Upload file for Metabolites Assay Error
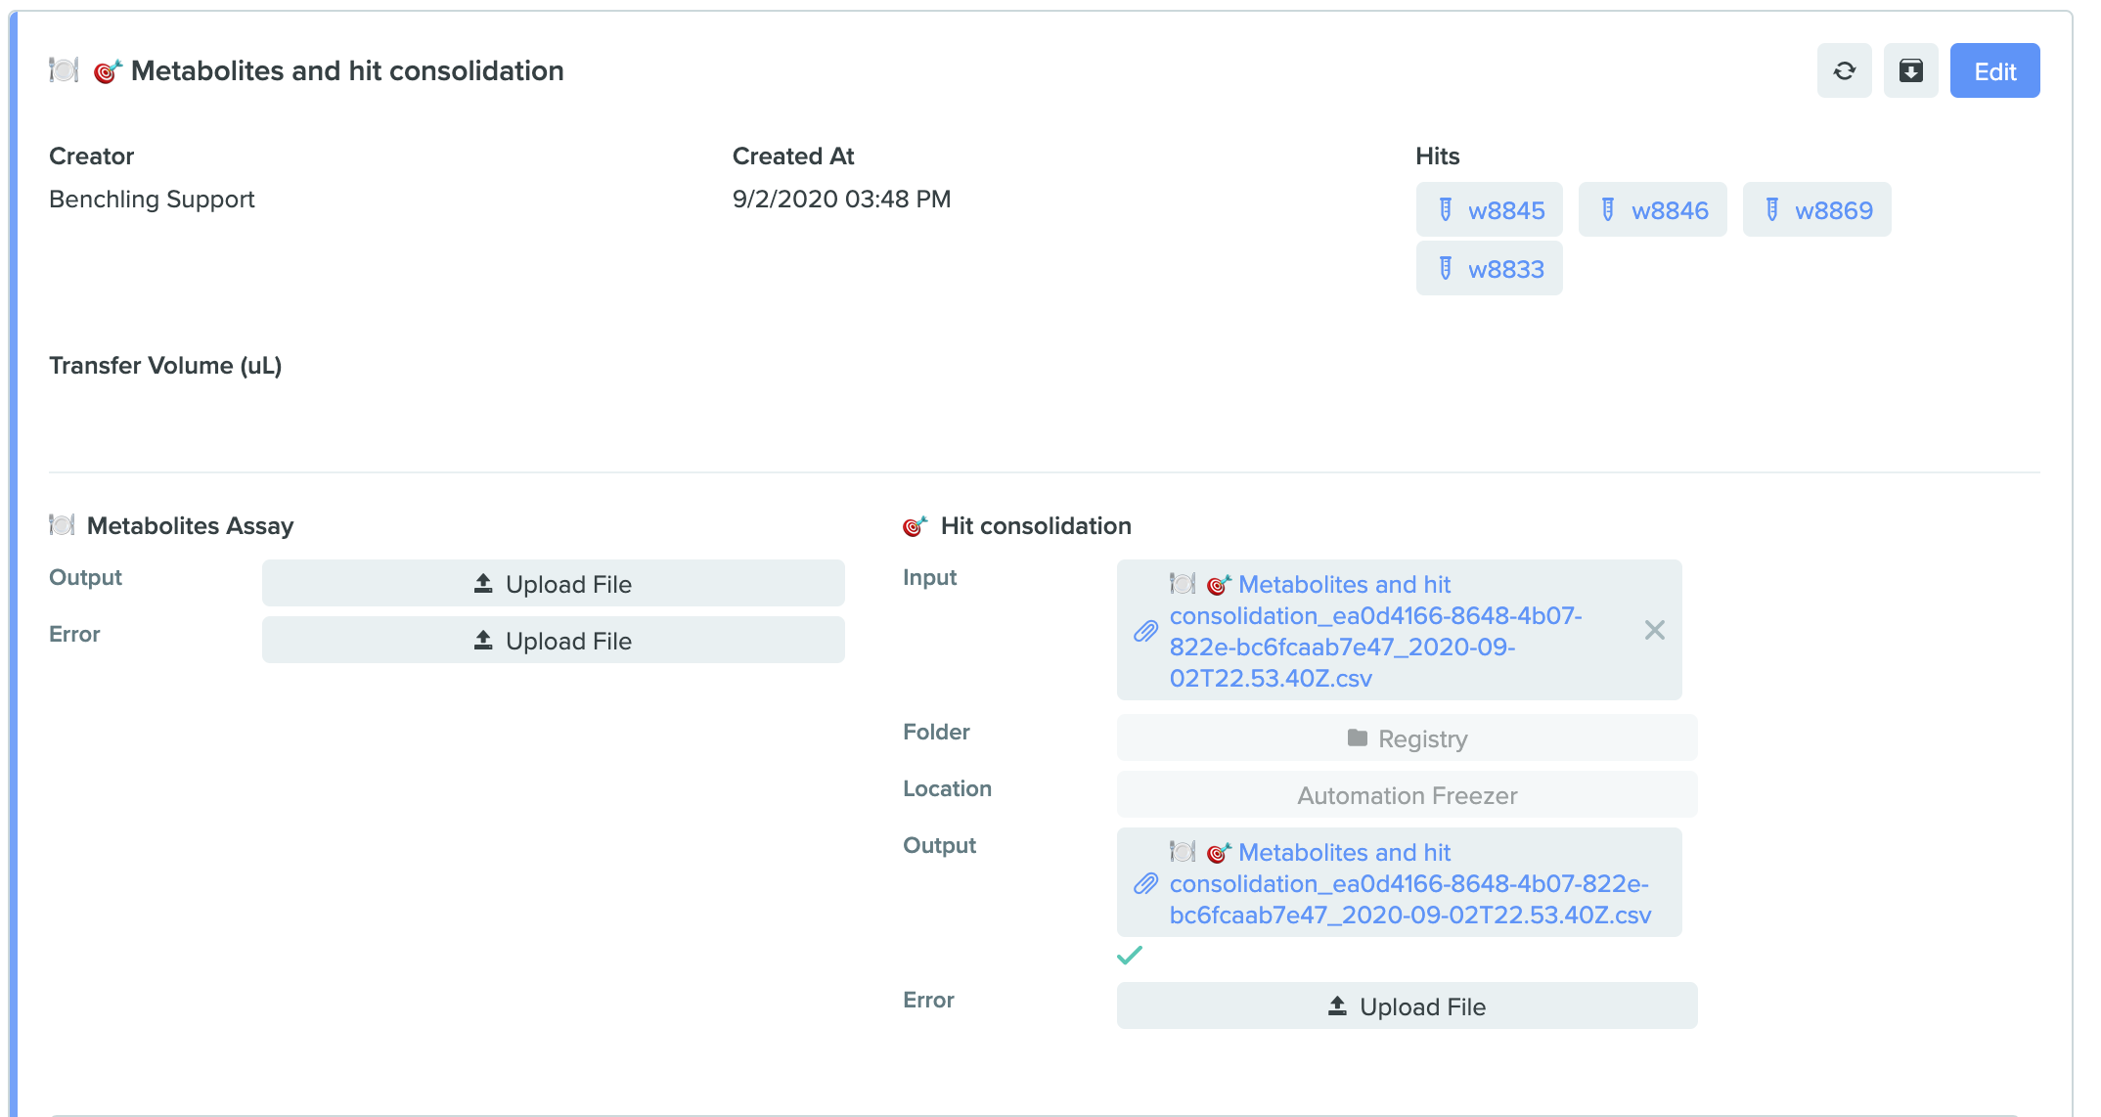 tap(553, 640)
